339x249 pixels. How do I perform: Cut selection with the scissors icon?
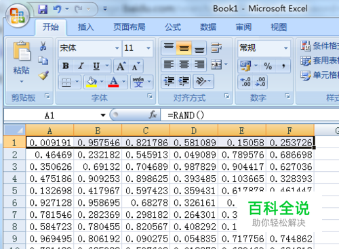[x=43, y=46]
